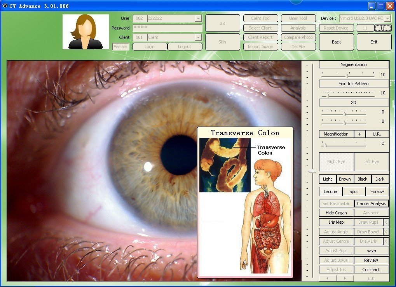Click the Compare Photo button
Screen dimensions: 396x287
tap(298, 37)
